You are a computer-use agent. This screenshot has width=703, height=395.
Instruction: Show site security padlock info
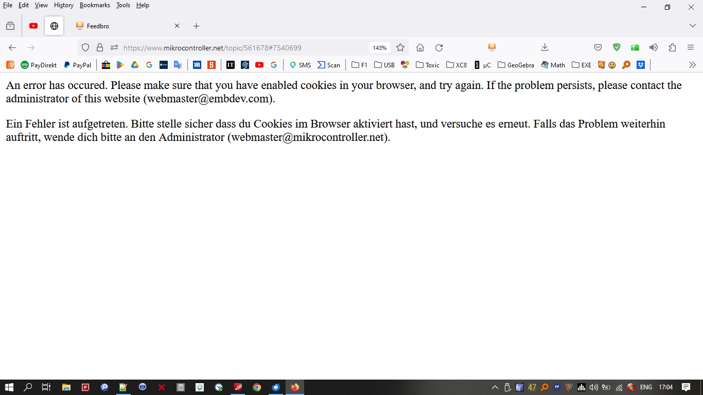[100, 47]
